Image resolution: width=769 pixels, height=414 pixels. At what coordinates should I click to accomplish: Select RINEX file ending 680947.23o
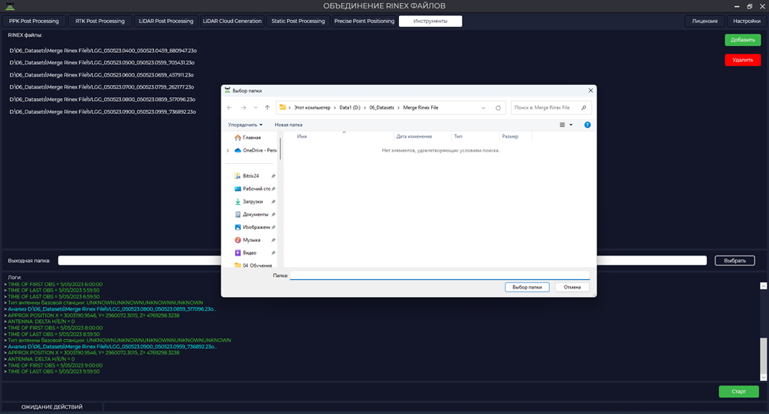click(103, 51)
